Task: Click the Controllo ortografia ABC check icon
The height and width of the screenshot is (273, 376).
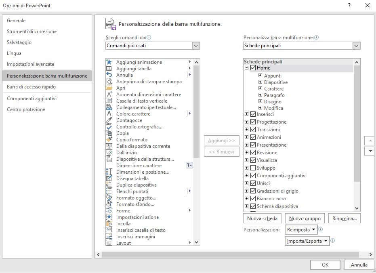Action: pos(109,127)
